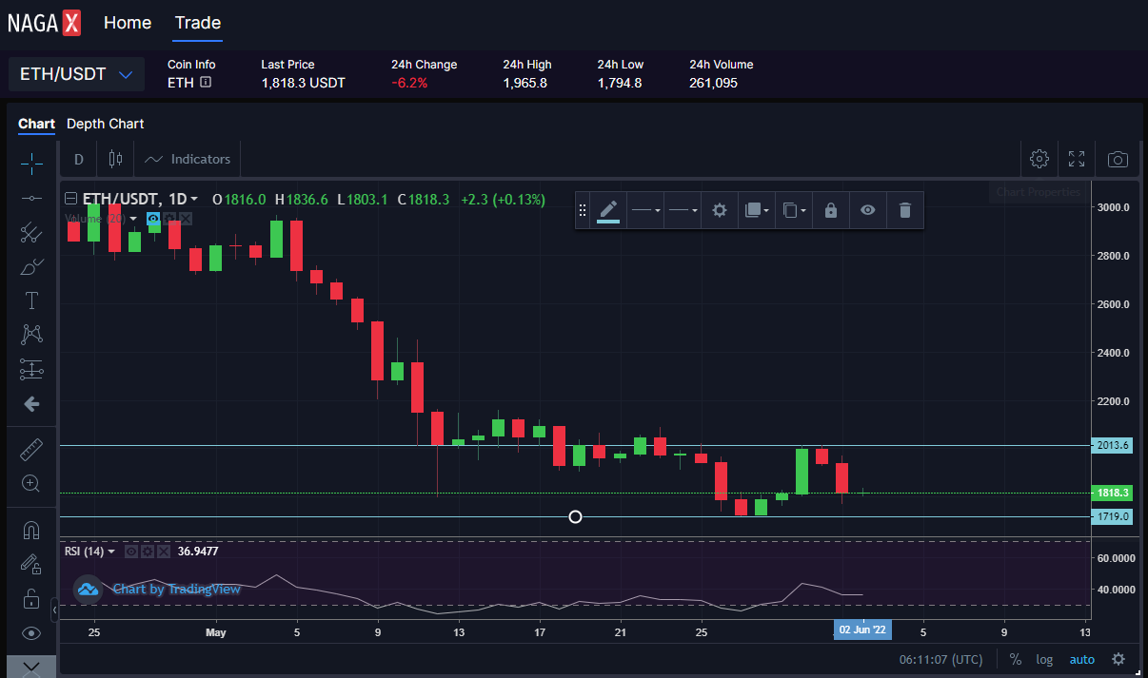This screenshot has width=1148, height=678.
Task: Click the Chart by TradingView link
Action: (177, 590)
